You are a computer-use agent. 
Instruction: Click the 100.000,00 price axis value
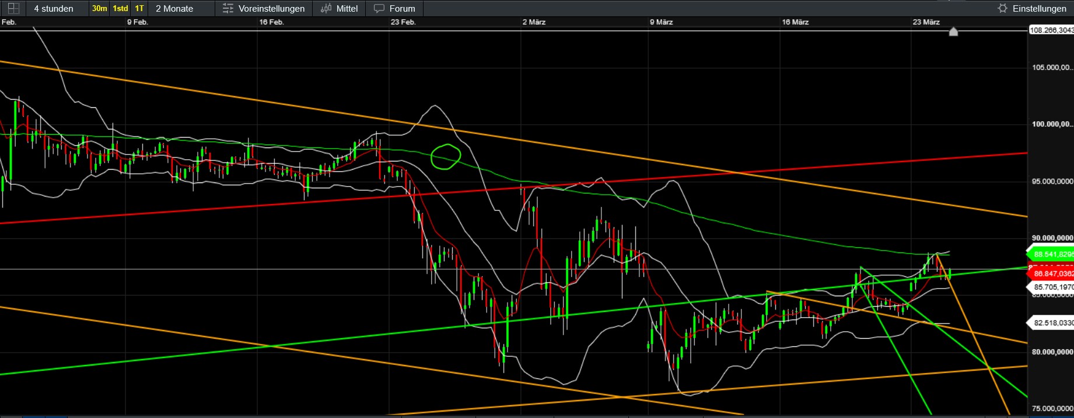pos(1052,124)
